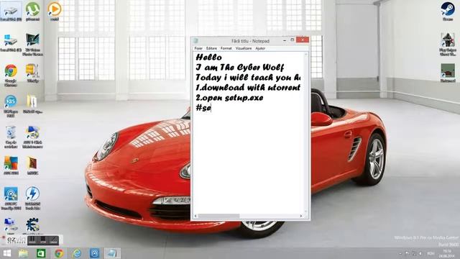Select the Sniper Ghost game shortcut

pos(448,45)
